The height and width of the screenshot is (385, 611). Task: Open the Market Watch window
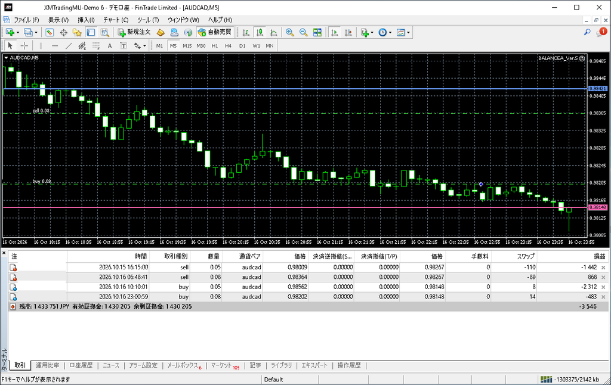click(50, 33)
